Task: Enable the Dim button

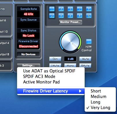Action: tap(55, 59)
